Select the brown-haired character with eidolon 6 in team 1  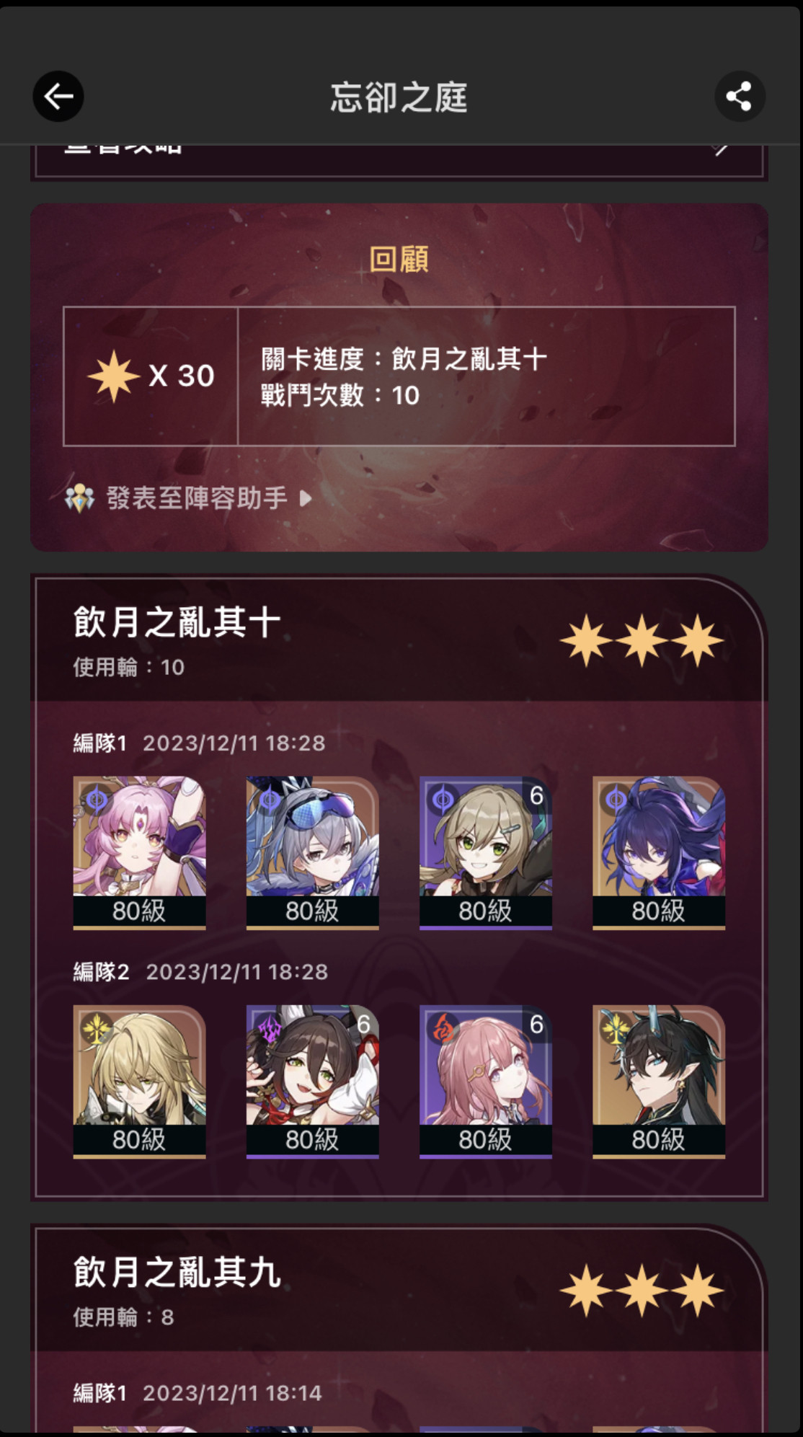tap(486, 853)
